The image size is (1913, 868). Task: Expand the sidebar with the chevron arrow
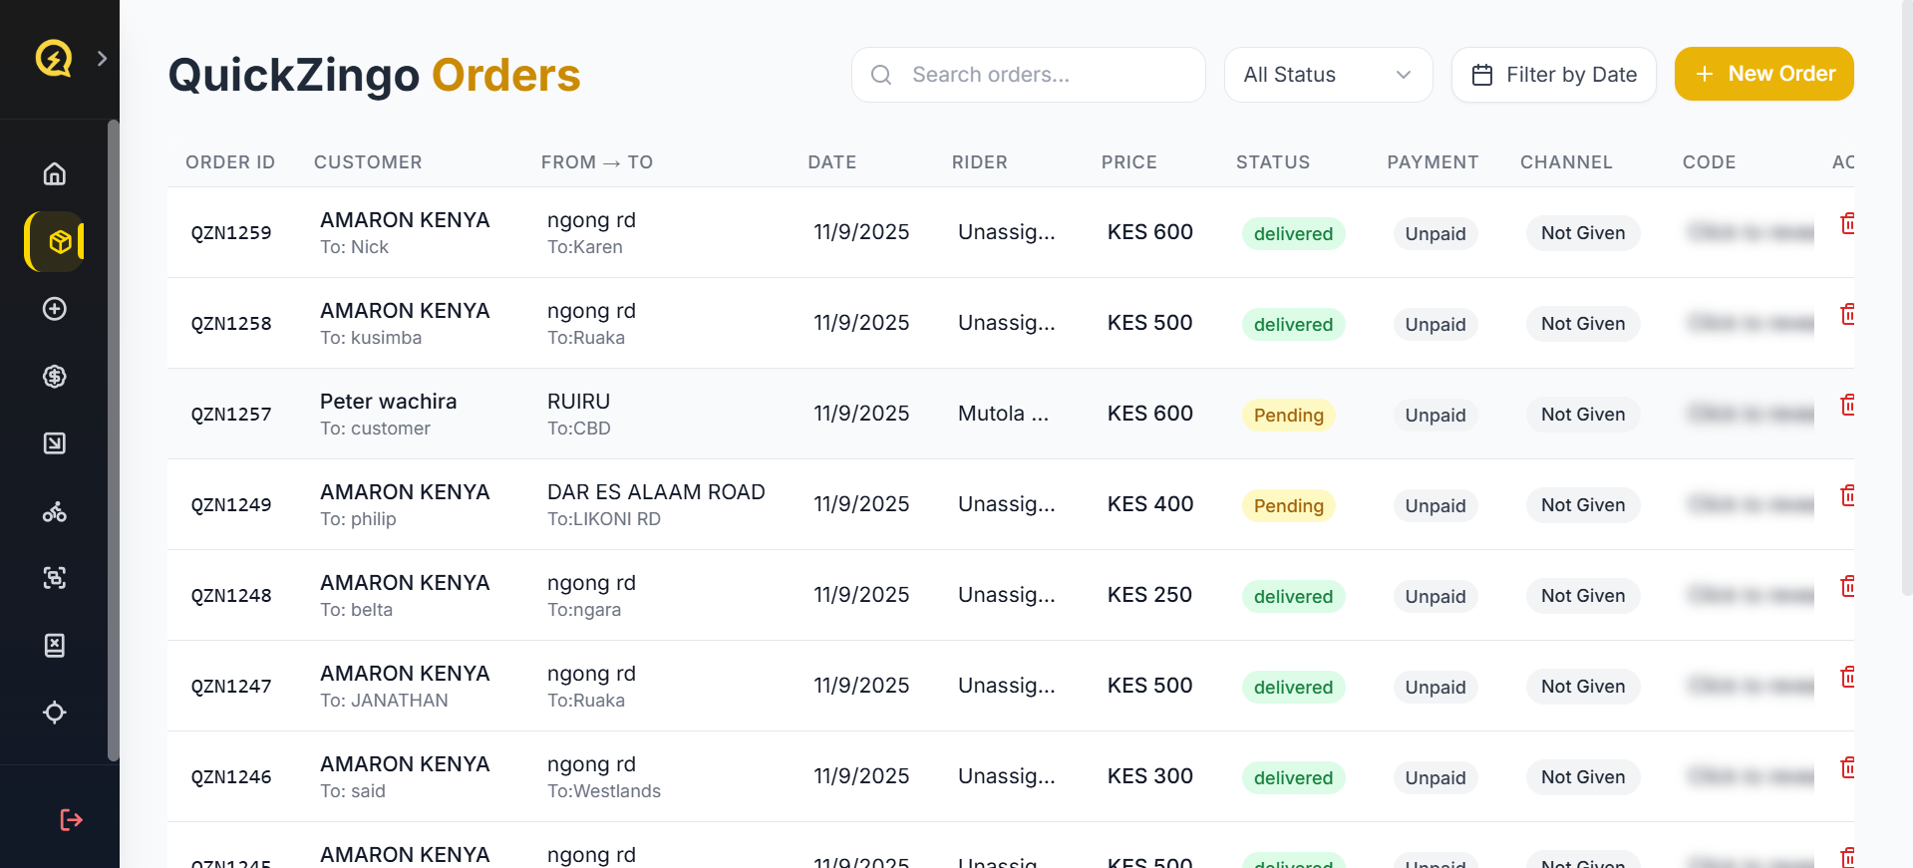coord(102,59)
